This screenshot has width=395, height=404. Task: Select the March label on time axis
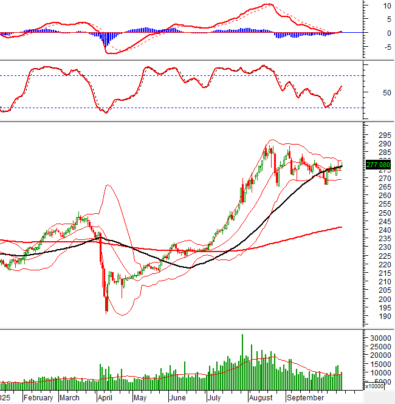coord(70,398)
